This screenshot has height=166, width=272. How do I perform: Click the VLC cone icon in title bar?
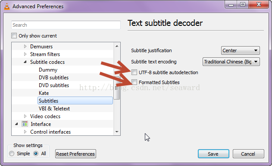pos(7,6)
